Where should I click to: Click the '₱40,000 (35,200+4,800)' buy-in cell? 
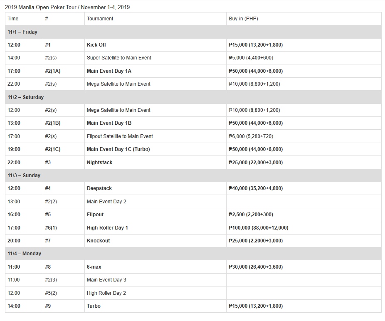point(304,188)
